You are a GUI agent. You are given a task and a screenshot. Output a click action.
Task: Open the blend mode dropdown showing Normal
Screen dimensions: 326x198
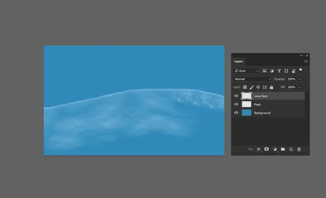[252, 79]
